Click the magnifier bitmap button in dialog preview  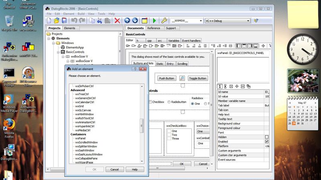click(182, 78)
